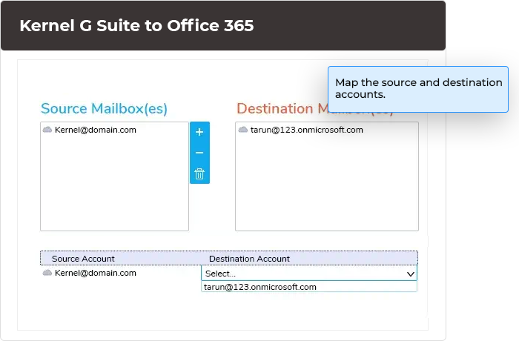Click the Destination Mailbox heading

282,109
